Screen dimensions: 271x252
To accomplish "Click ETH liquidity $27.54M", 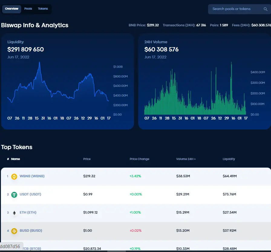I will coord(230,212).
